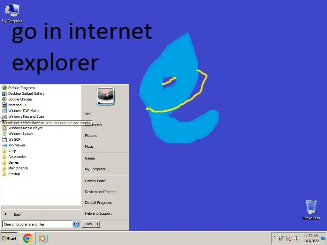This screenshot has height=245, width=327.
Task: Click the show desktop tray icon
Action: coord(323,238)
